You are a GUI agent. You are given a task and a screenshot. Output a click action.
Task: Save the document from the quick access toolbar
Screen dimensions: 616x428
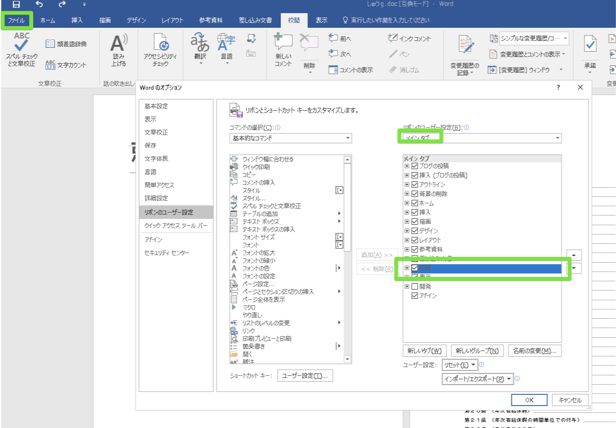[x=17, y=4]
